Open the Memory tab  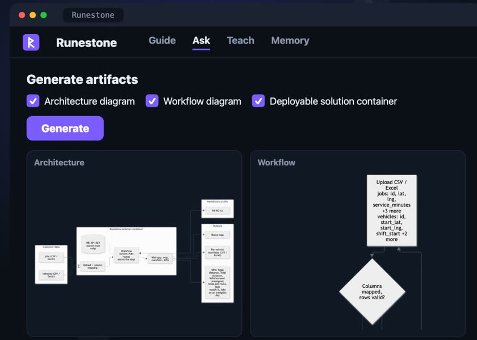click(x=290, y=40)
